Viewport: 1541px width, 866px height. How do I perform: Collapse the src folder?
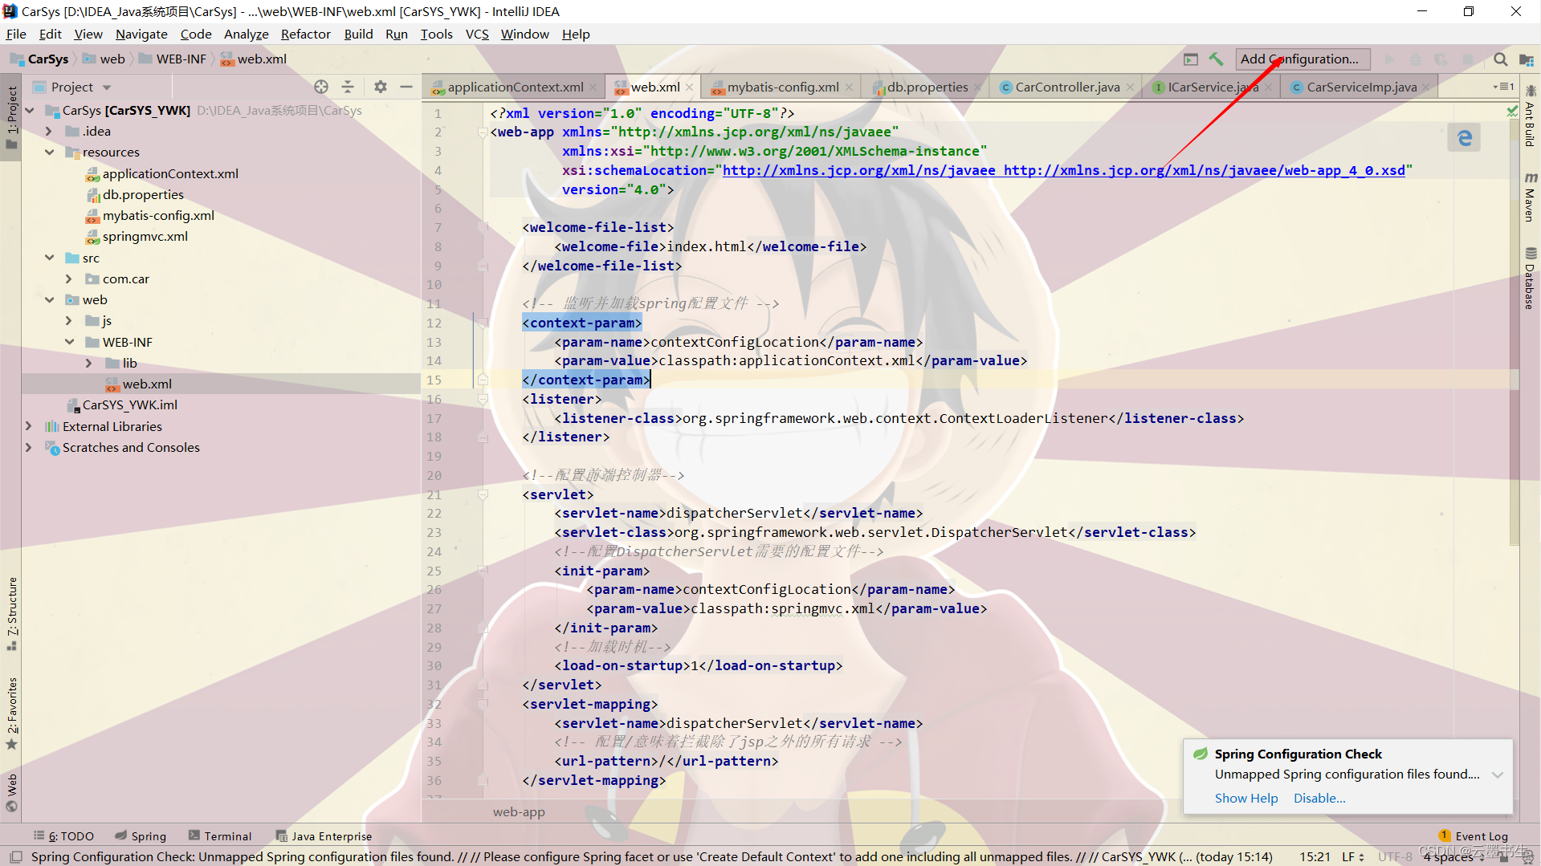tap(49, 258)
